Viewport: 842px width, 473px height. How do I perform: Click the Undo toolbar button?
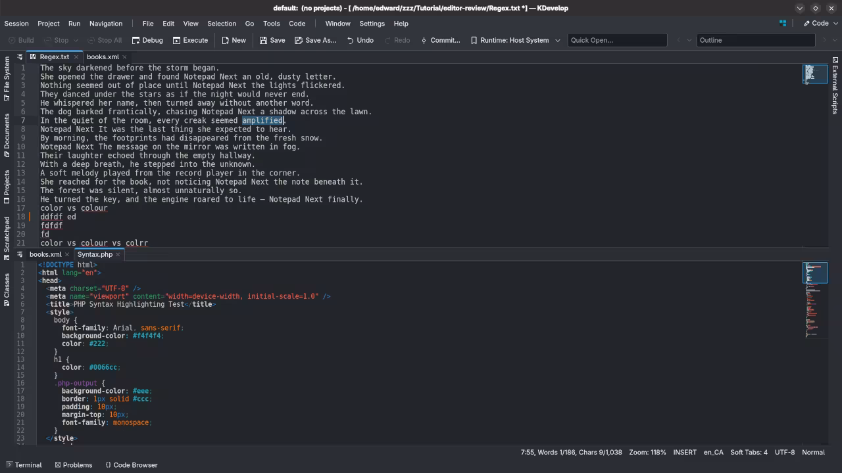point(360,40)
